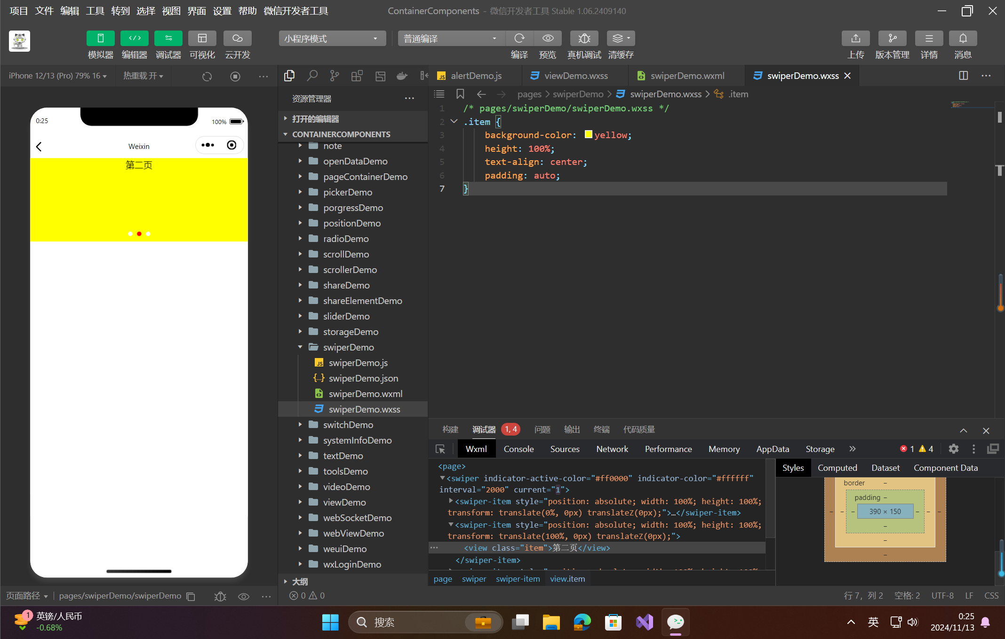Open the 设置 menu

click(222, 10)
